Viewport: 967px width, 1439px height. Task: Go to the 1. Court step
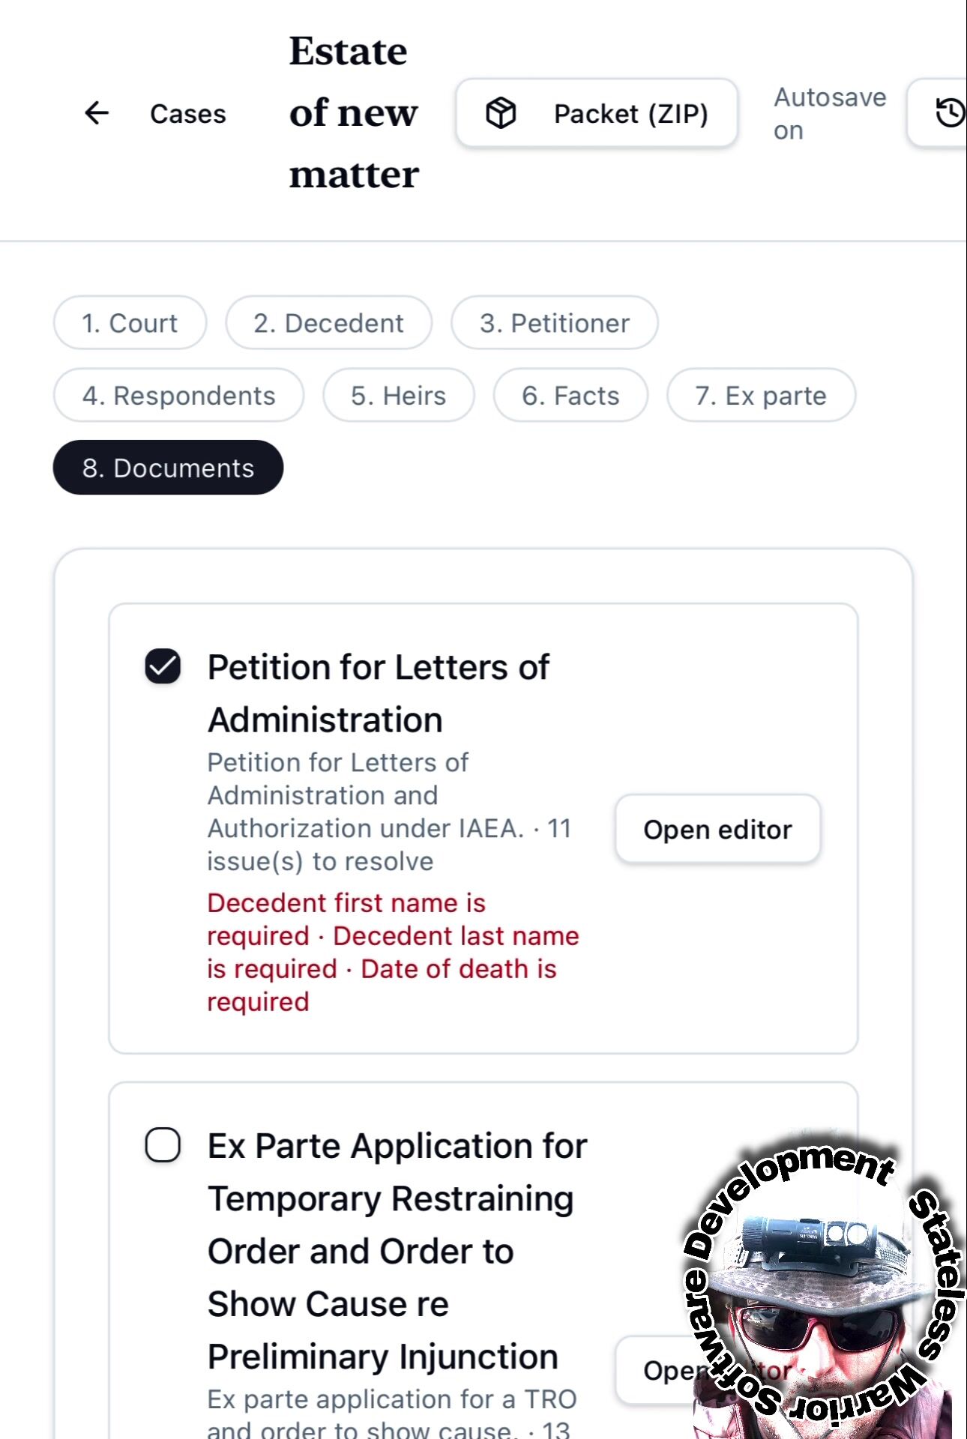pyautogui.click(x=130, y=322)
